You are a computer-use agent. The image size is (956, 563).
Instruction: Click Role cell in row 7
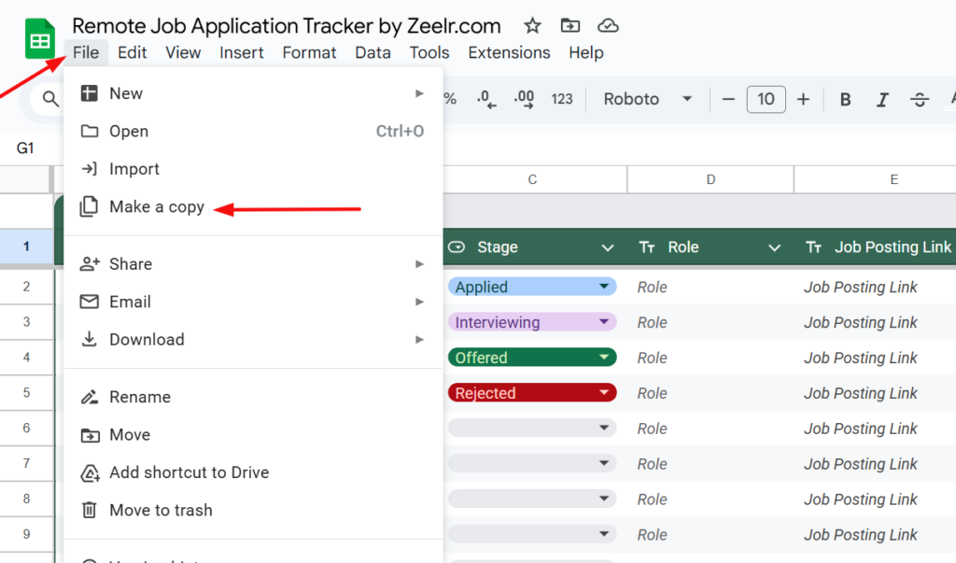[x=710, y=464]
